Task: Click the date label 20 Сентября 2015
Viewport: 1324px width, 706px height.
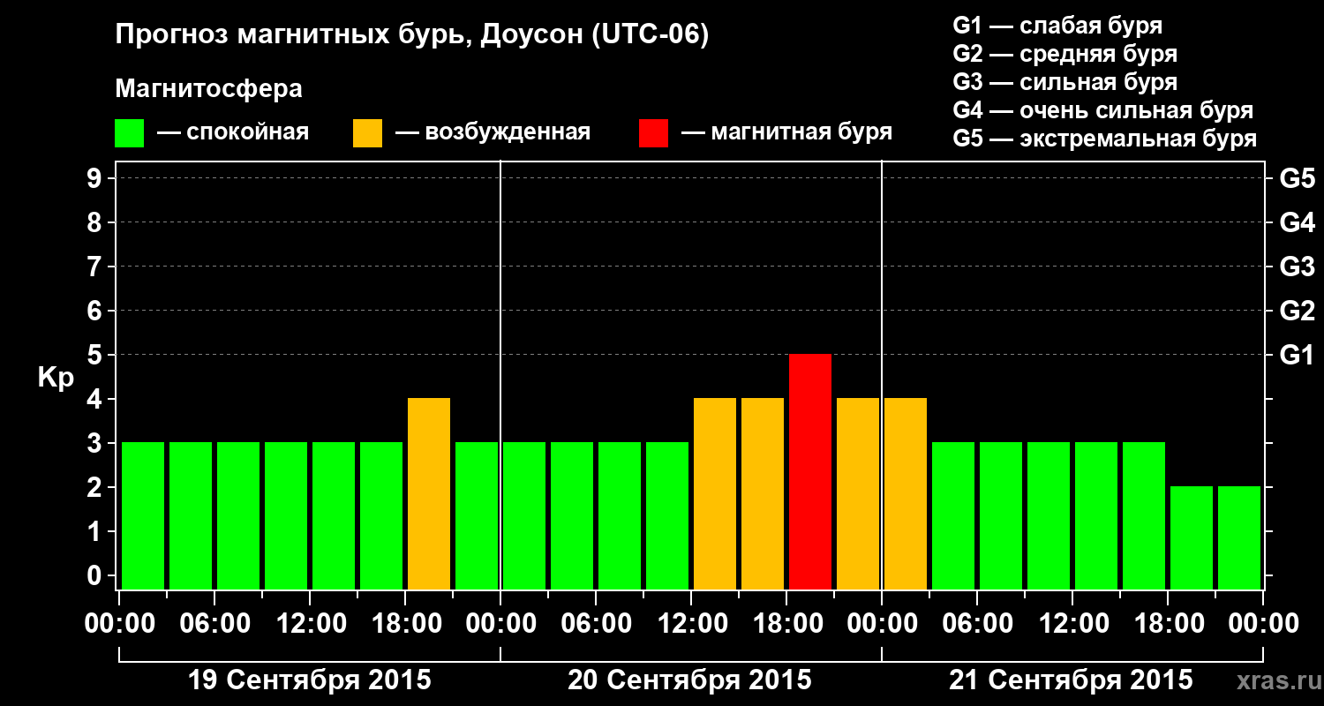Action: [689, 680]
